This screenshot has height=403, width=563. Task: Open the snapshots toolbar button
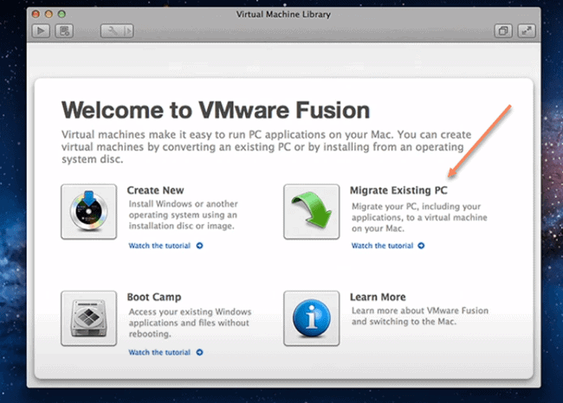point(64,31)
